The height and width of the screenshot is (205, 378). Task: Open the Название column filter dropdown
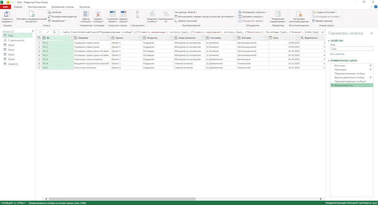coord(109,38)
